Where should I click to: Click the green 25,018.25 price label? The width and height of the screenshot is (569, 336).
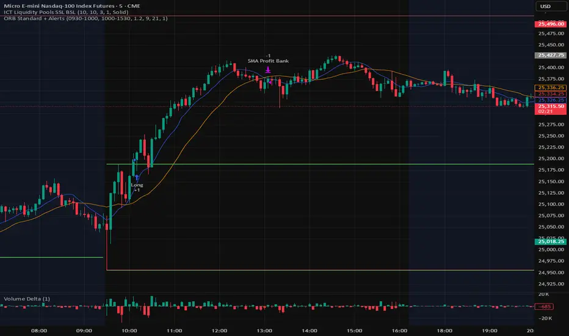tap(551, 241)
